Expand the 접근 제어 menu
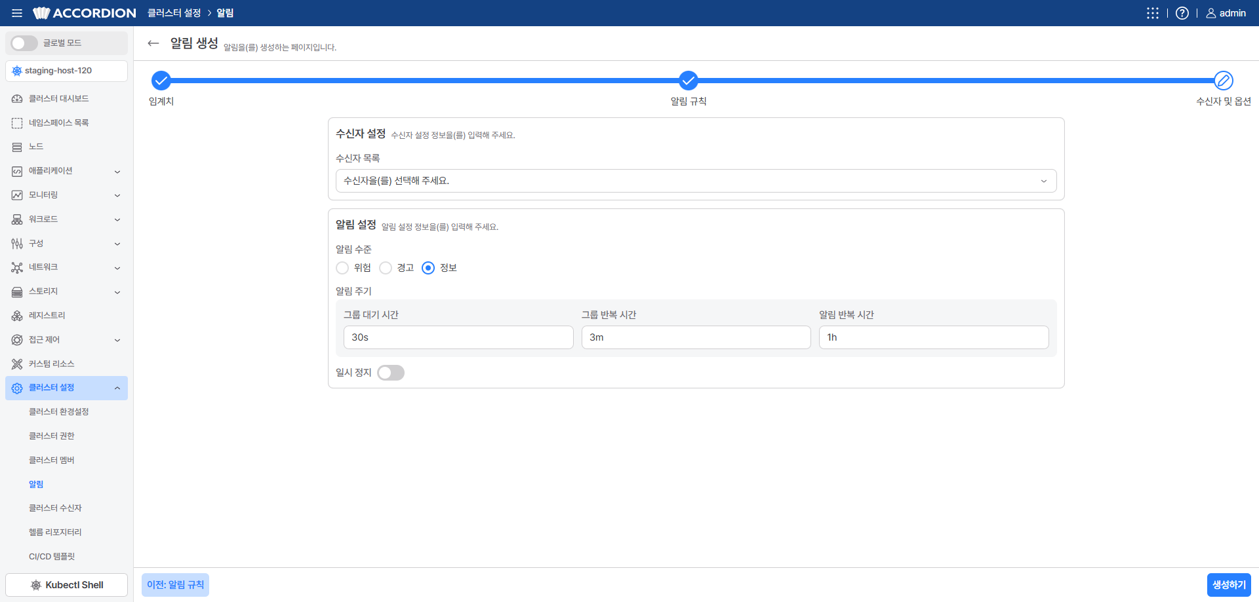This screenshot has height=602, width=1259. (66, 340)
